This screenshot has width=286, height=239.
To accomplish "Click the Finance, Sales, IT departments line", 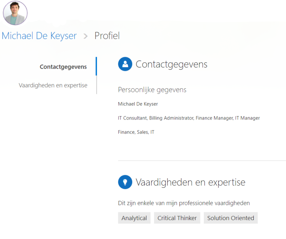I will click(x=136, y=132).
